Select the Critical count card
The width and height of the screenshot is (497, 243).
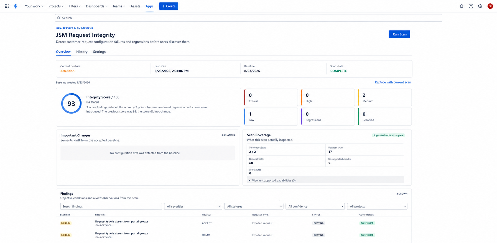(271, 98)
